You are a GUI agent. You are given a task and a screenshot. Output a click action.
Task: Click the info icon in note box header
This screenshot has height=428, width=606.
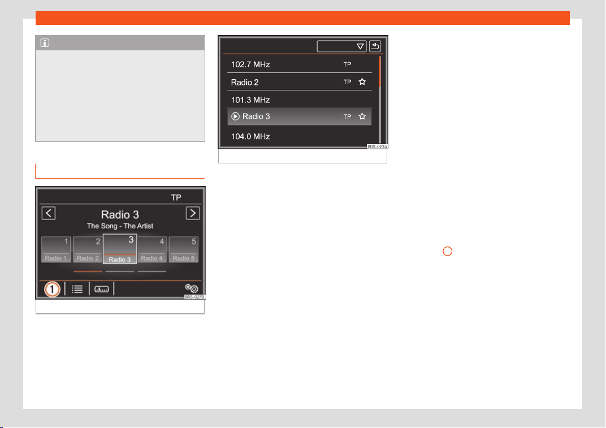45,43
